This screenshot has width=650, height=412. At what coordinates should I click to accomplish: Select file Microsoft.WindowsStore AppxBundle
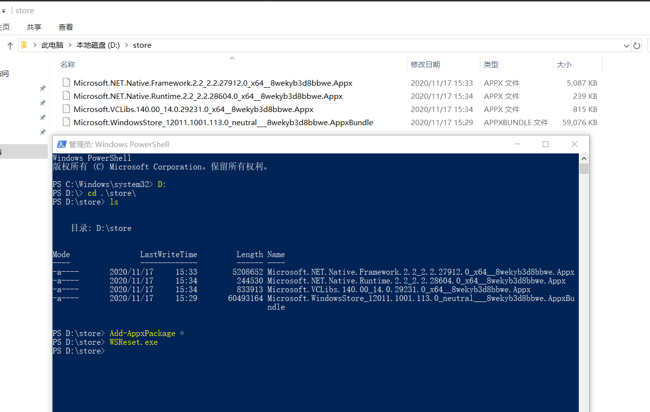[x=223, y=122]
